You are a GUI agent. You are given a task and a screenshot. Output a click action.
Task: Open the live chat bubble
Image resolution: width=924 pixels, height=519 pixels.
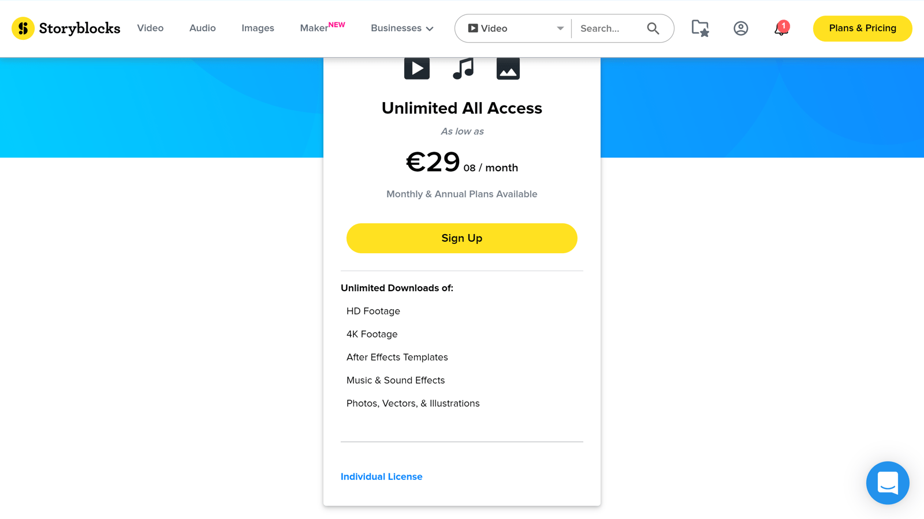coord(888,483)
